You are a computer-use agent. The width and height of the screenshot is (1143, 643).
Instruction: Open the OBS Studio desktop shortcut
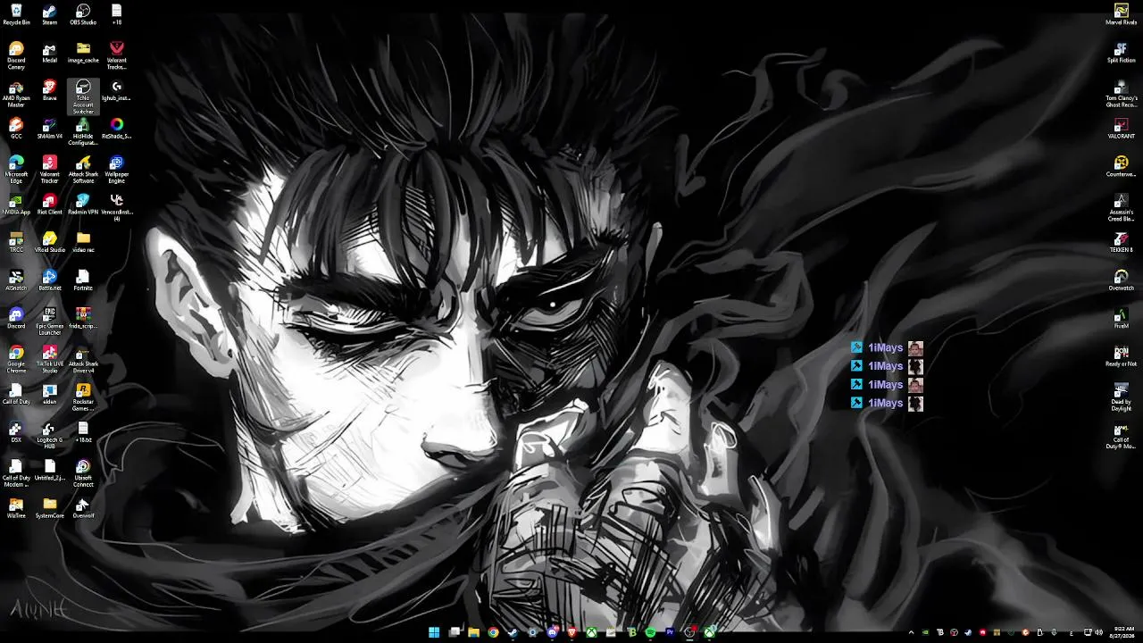83,14
